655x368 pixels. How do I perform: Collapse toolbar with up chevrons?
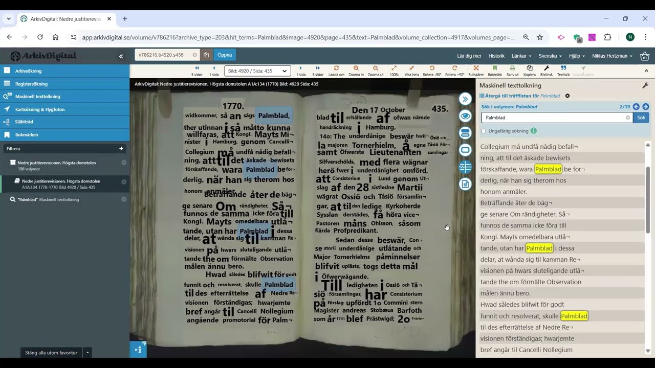click(x=646, y=71)
